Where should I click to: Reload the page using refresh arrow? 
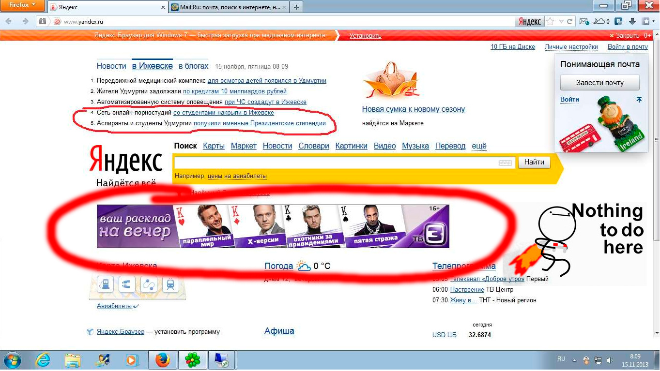570,21
